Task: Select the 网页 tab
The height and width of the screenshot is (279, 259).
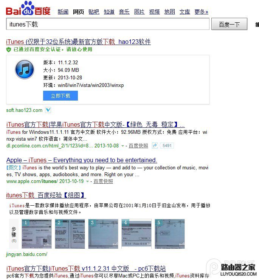Action: click(x=78, y=12)
